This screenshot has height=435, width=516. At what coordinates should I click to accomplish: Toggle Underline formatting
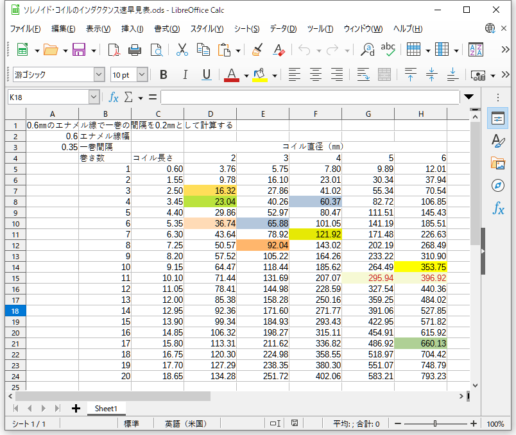[x=206, y=74]
